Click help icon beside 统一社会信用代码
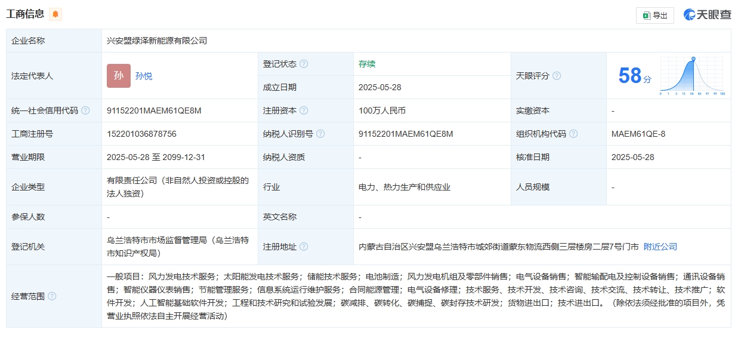The height and width of the screenshot is (338, 741). [x=85, y=110]
